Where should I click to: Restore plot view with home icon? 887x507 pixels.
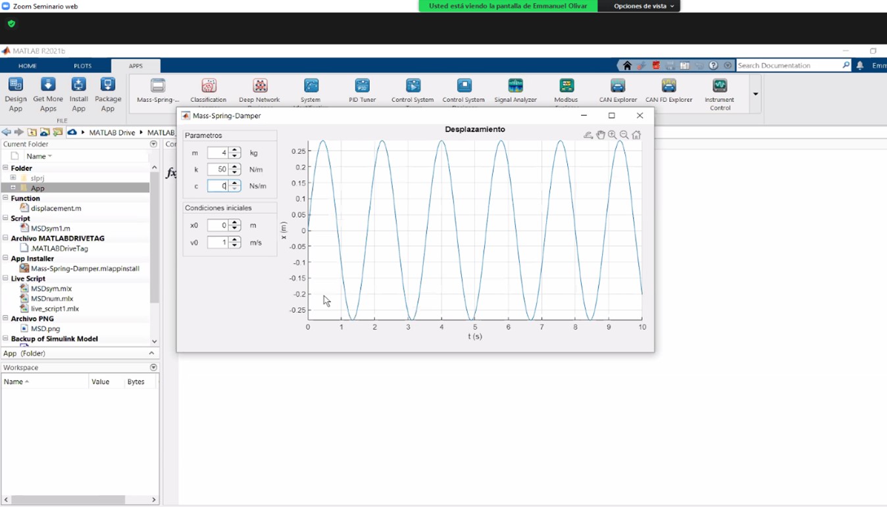[x=636, y=135]
